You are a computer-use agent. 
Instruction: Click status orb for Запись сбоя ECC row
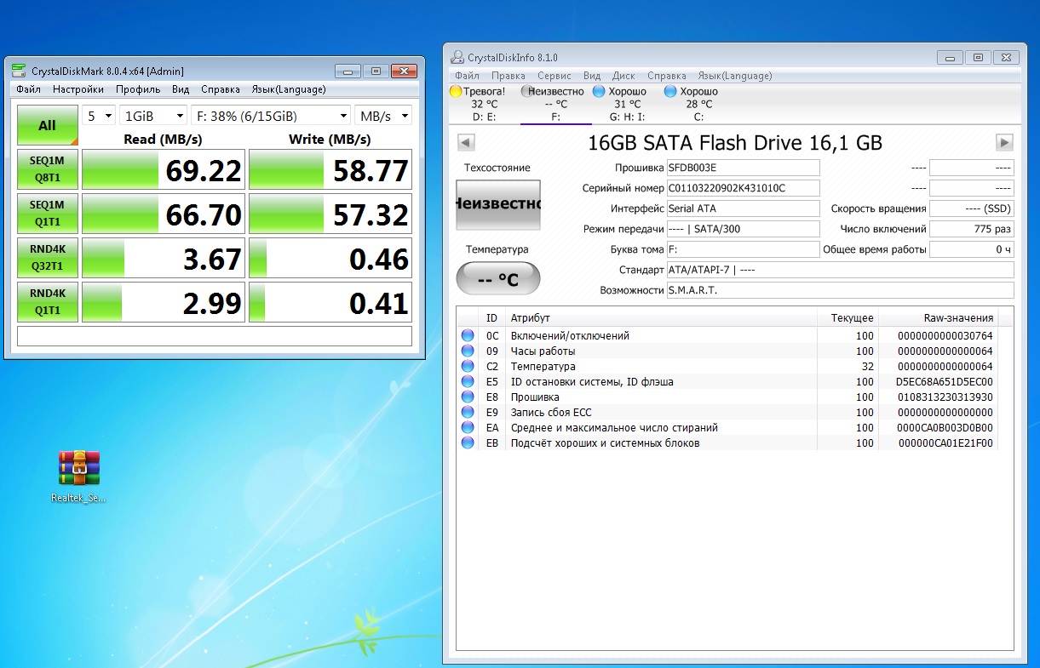point(468,412)
